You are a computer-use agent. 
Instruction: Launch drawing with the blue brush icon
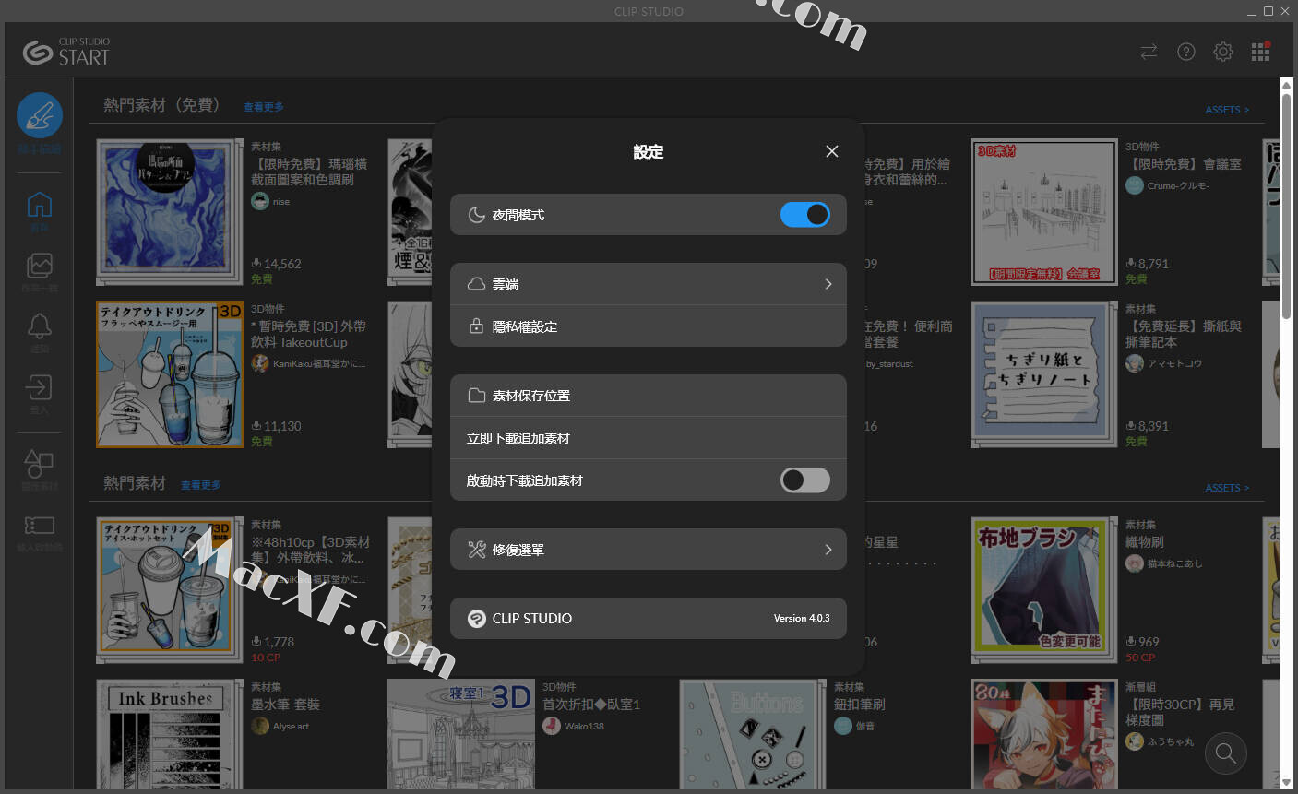click(40, 116)
